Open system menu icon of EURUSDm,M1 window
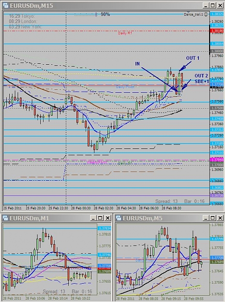The width and height of the screenshot is (225, 302). [x=5, y=218]
